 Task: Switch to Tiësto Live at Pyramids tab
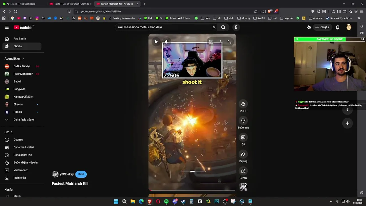[x=70, y=4]
